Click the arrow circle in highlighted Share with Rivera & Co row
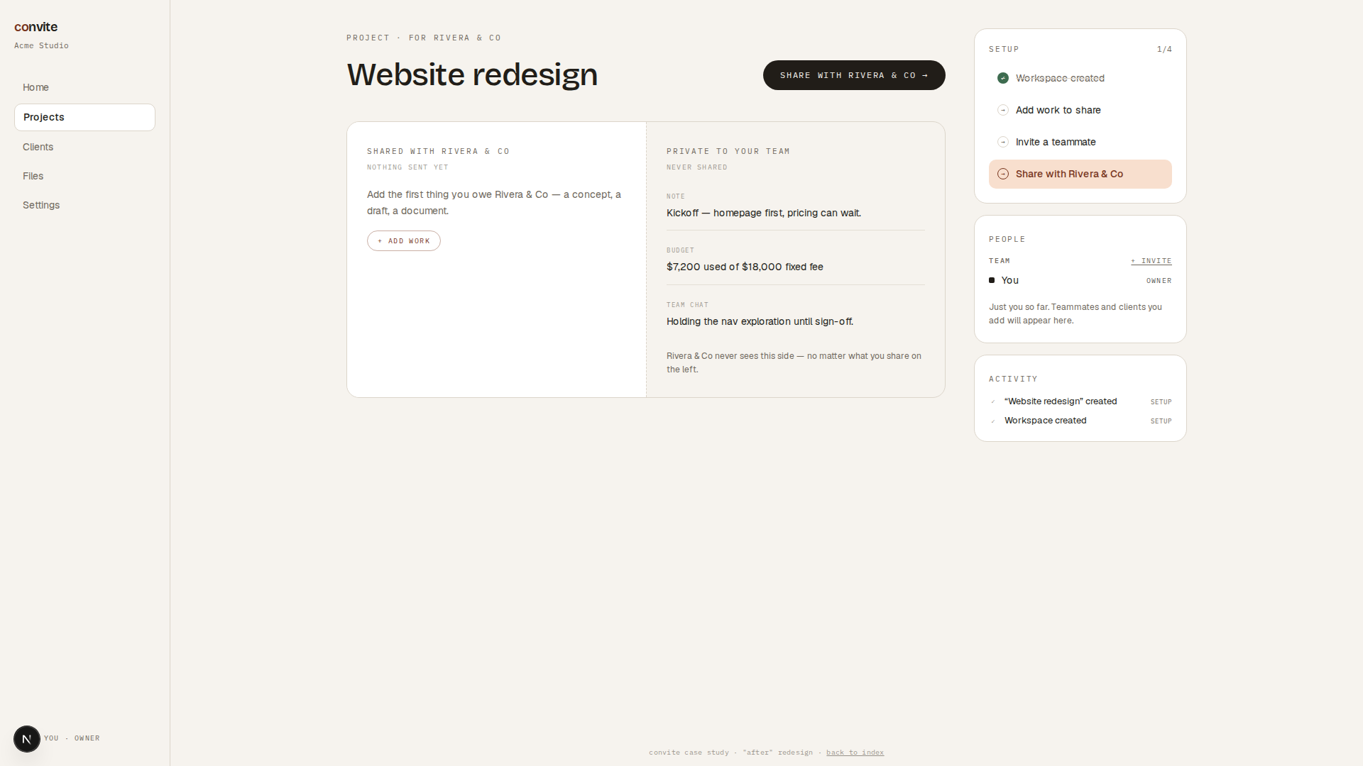The width and height of the screenshot is (1363, 766). [1003, 174]
